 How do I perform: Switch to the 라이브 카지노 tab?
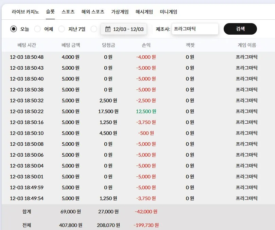coord(25,12)
